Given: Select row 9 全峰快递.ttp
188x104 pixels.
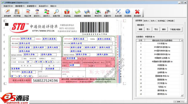Looking at the screenshot, I should tap(158, 73).
